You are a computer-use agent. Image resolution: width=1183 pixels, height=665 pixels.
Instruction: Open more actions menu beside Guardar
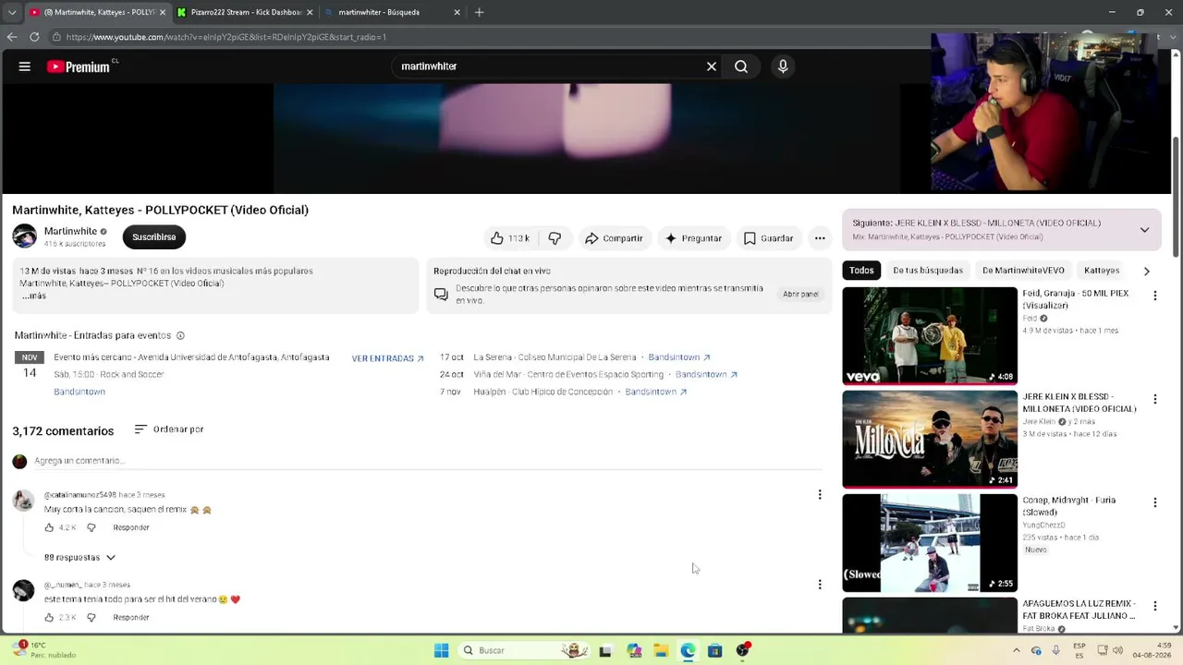820,238
